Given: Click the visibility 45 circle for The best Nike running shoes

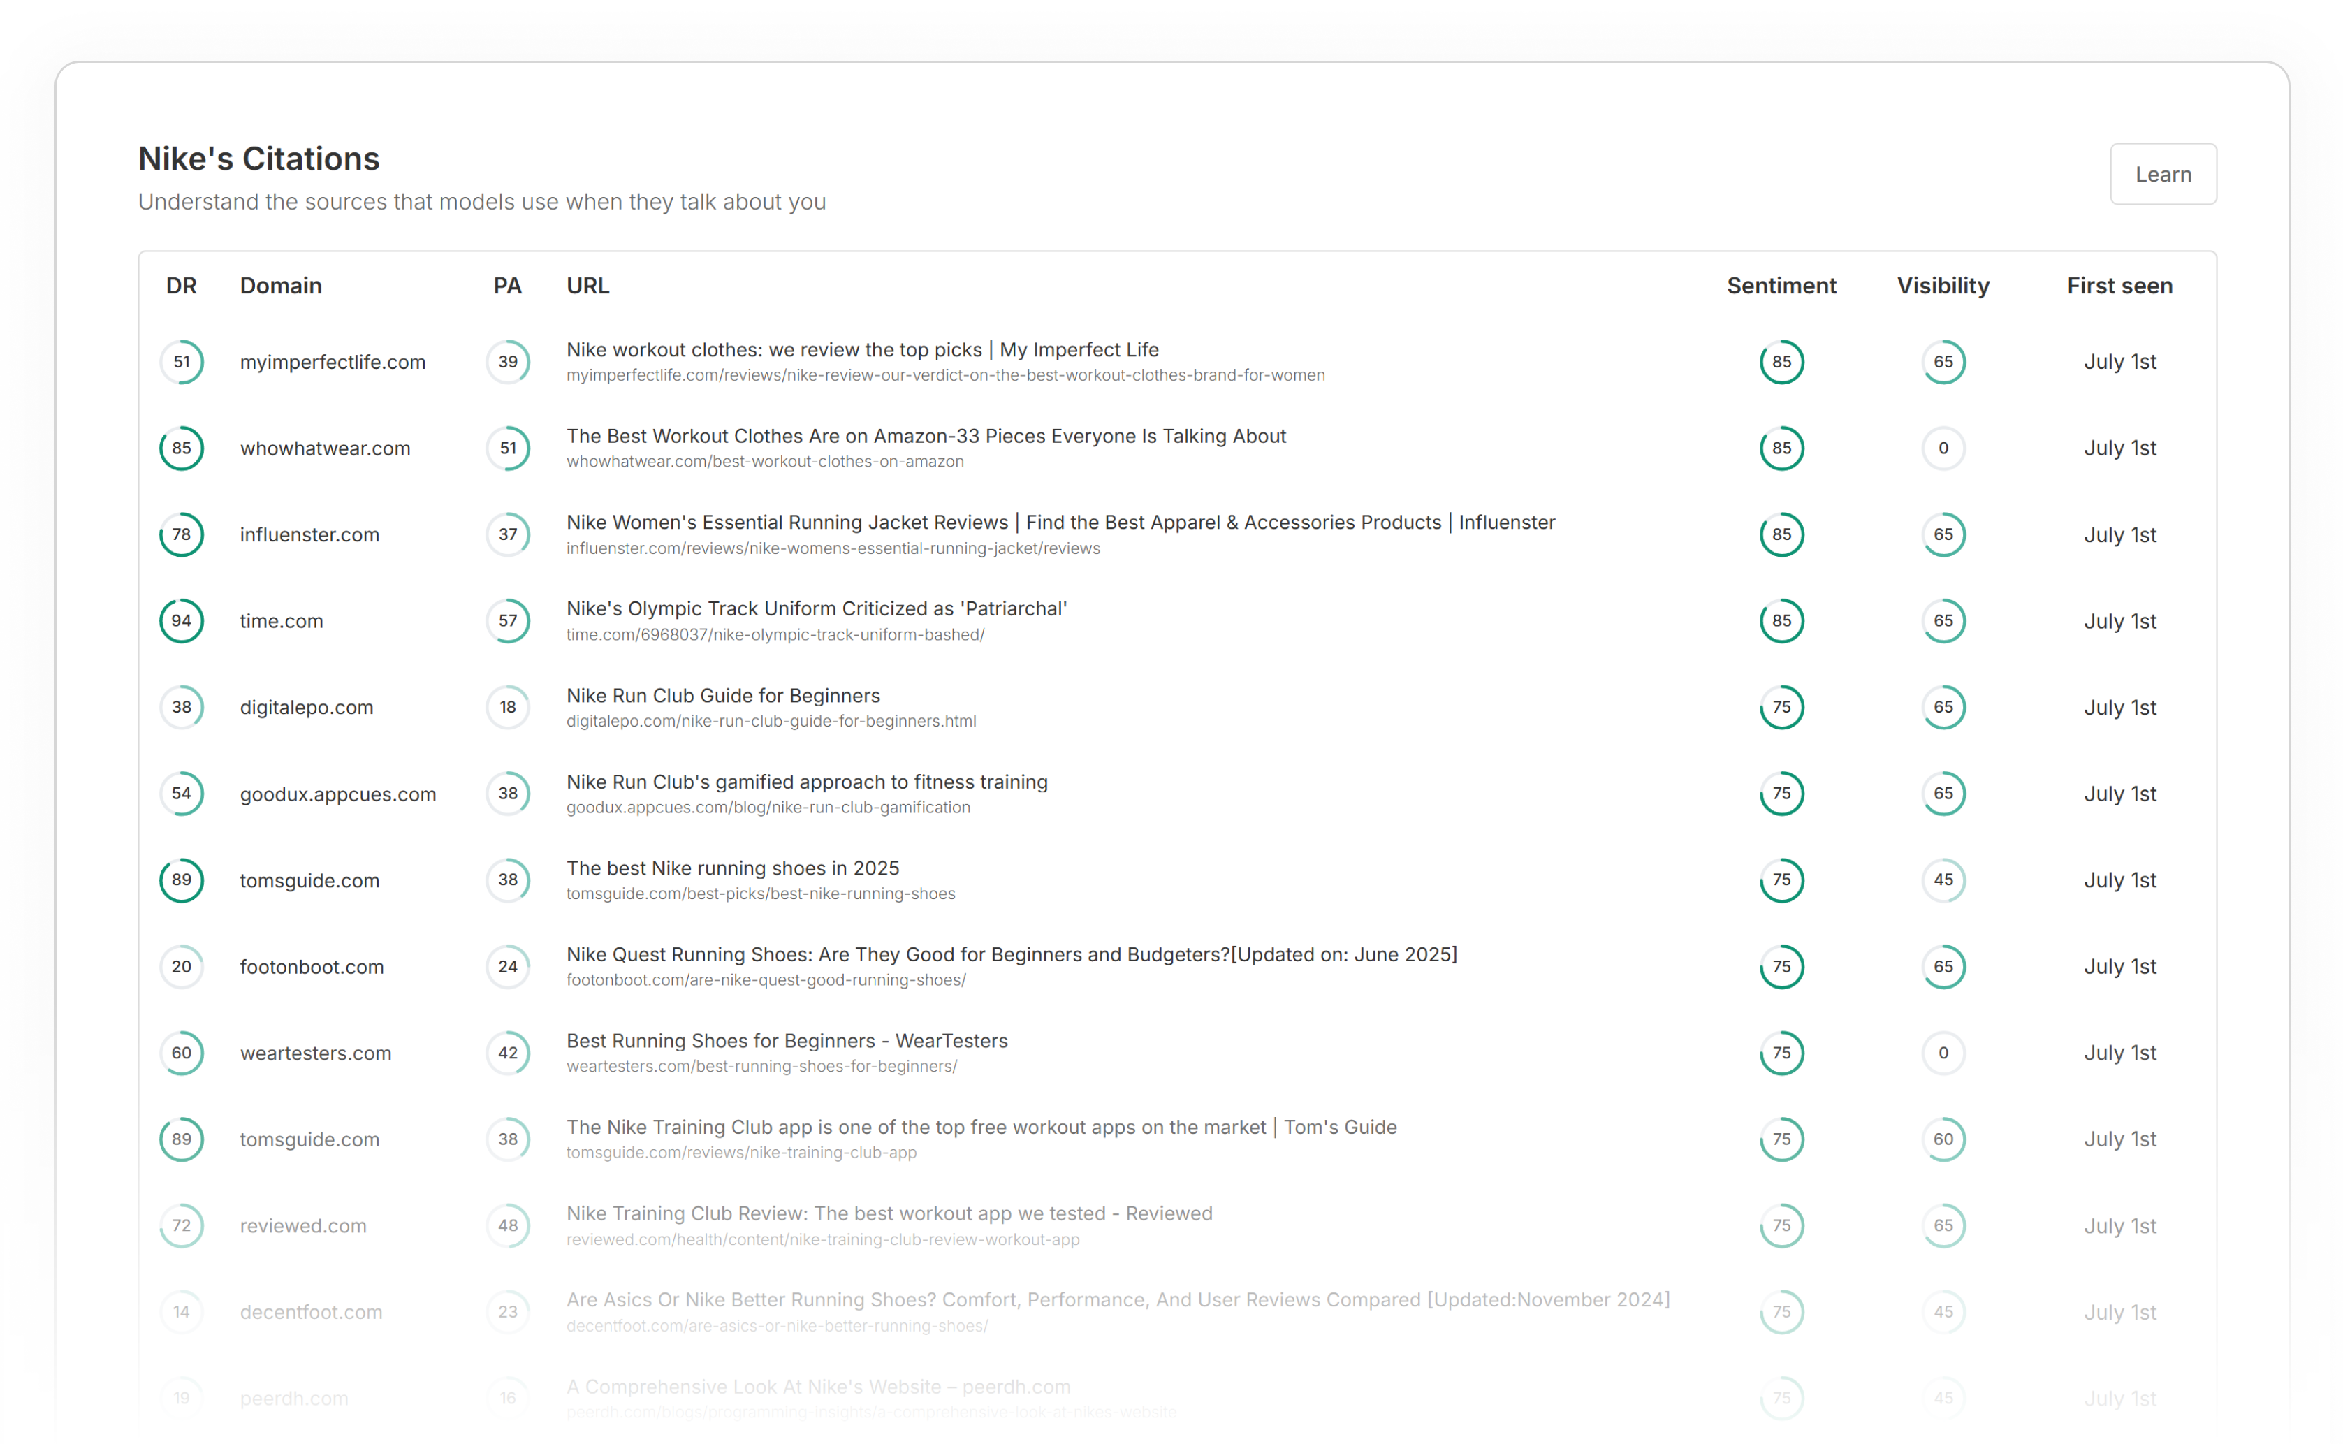Looking at the screenshot, I should click(x=1942, y=880).
